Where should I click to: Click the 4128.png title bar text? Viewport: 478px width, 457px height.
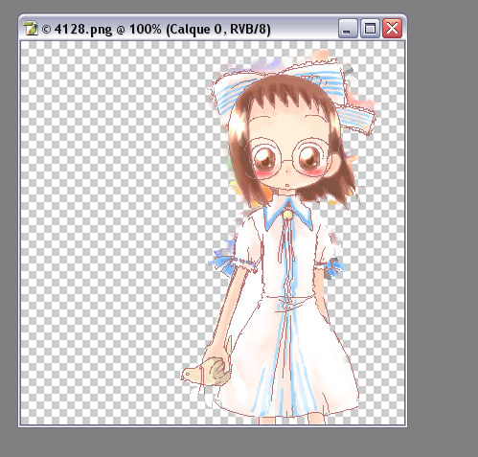[156, 30]
